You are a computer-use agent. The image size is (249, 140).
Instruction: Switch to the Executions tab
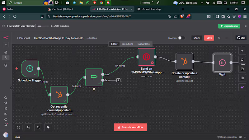[127, 44]
